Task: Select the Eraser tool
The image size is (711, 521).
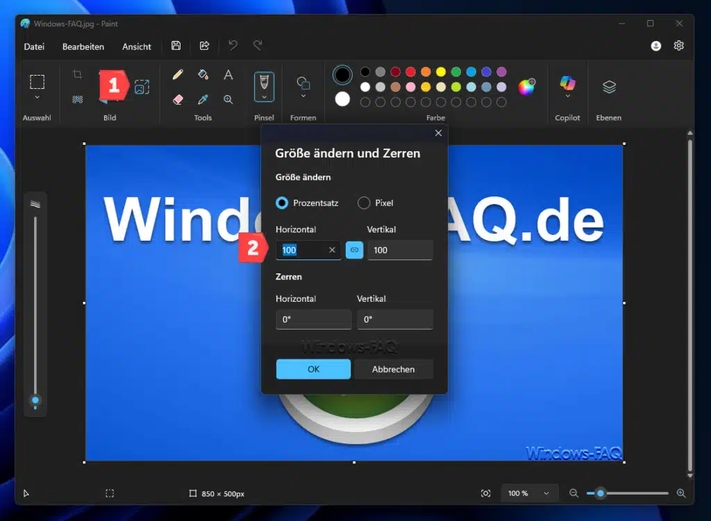Action: point(178,99)
